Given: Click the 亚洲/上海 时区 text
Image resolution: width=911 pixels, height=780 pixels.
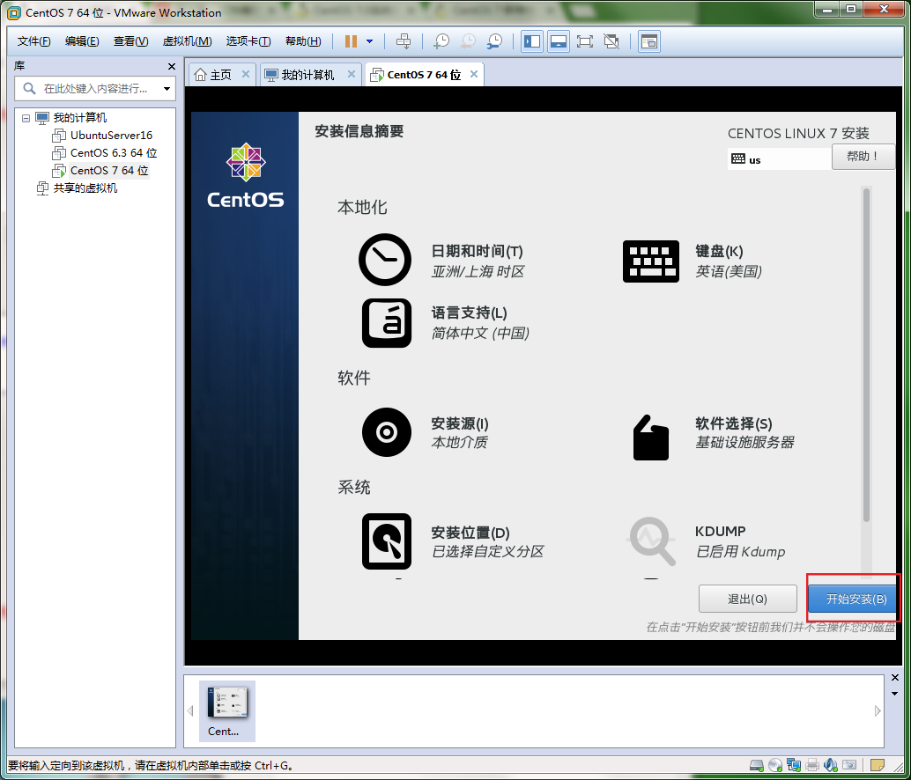Looking at the screenshot, I should pos(478,272).
